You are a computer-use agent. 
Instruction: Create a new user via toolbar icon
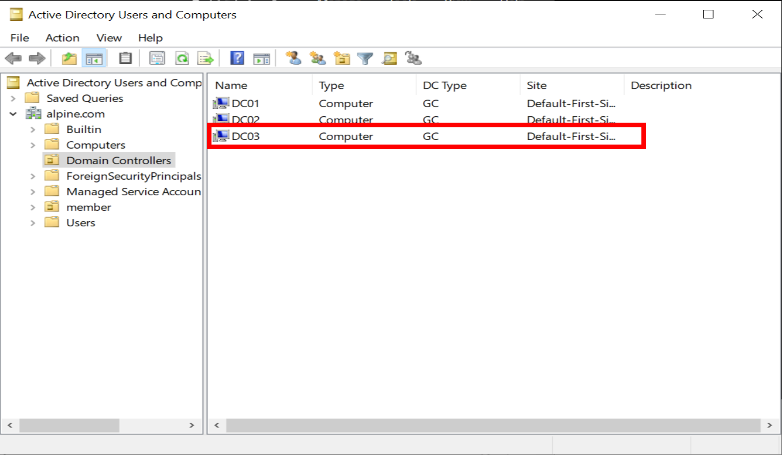294,58
